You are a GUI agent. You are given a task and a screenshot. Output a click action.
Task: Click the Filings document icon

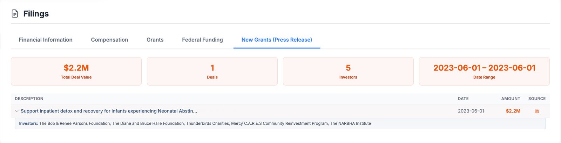point(15,14)
